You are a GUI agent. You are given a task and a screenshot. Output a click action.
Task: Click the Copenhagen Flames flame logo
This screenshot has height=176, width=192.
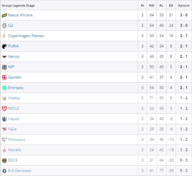pos(4,36)
